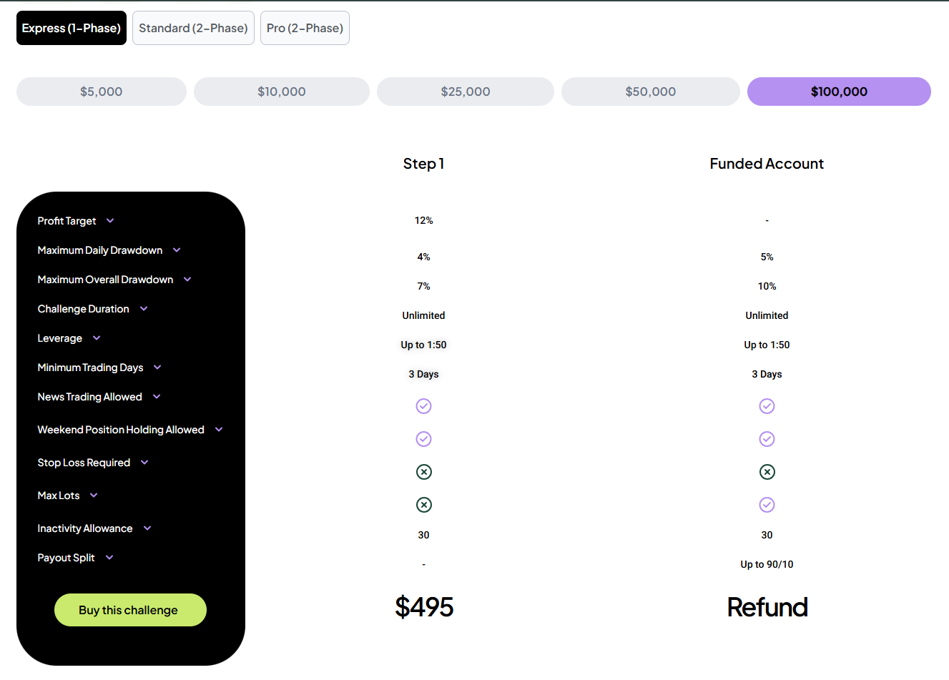Image resolution: width=949 pixels, height=680 pixels.
Task: Click Weekend Holding check icon under Step 1
Action: tap(423, 439)
